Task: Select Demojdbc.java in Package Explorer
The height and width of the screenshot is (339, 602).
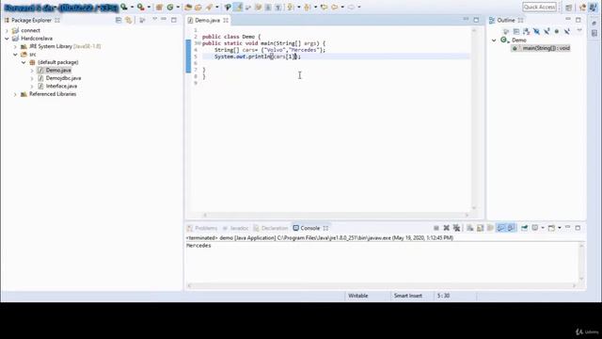Action: [63, 78]
